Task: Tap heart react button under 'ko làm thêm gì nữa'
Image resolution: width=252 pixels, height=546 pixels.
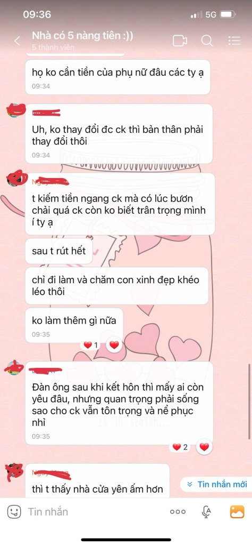Action: [x=114, y=345]
